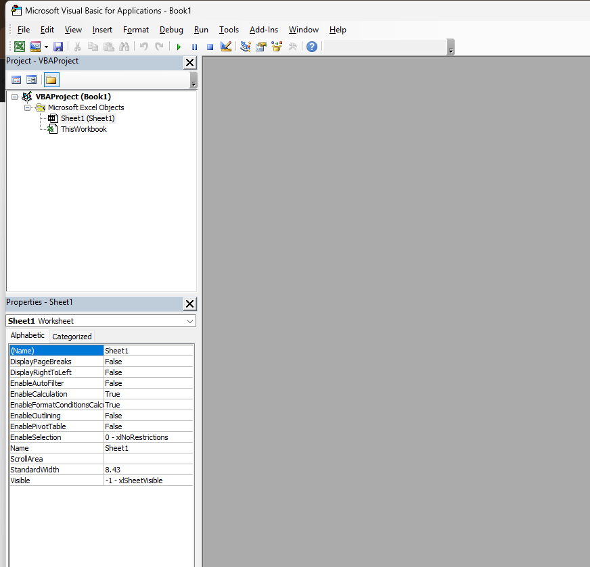Click the Help question mark button
This screenshot has height=567, width=590.
point(311,46)
